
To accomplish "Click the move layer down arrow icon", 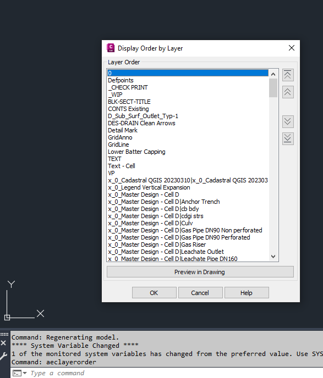I will tap(288, 121).
